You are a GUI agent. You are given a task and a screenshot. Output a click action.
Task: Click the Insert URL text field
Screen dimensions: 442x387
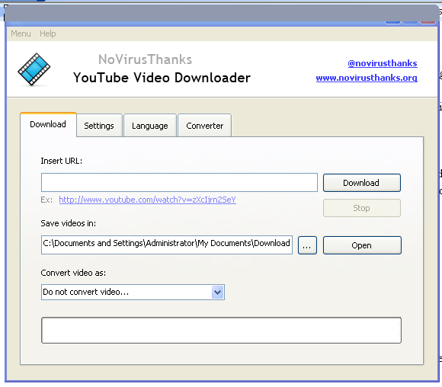point(179,182)
